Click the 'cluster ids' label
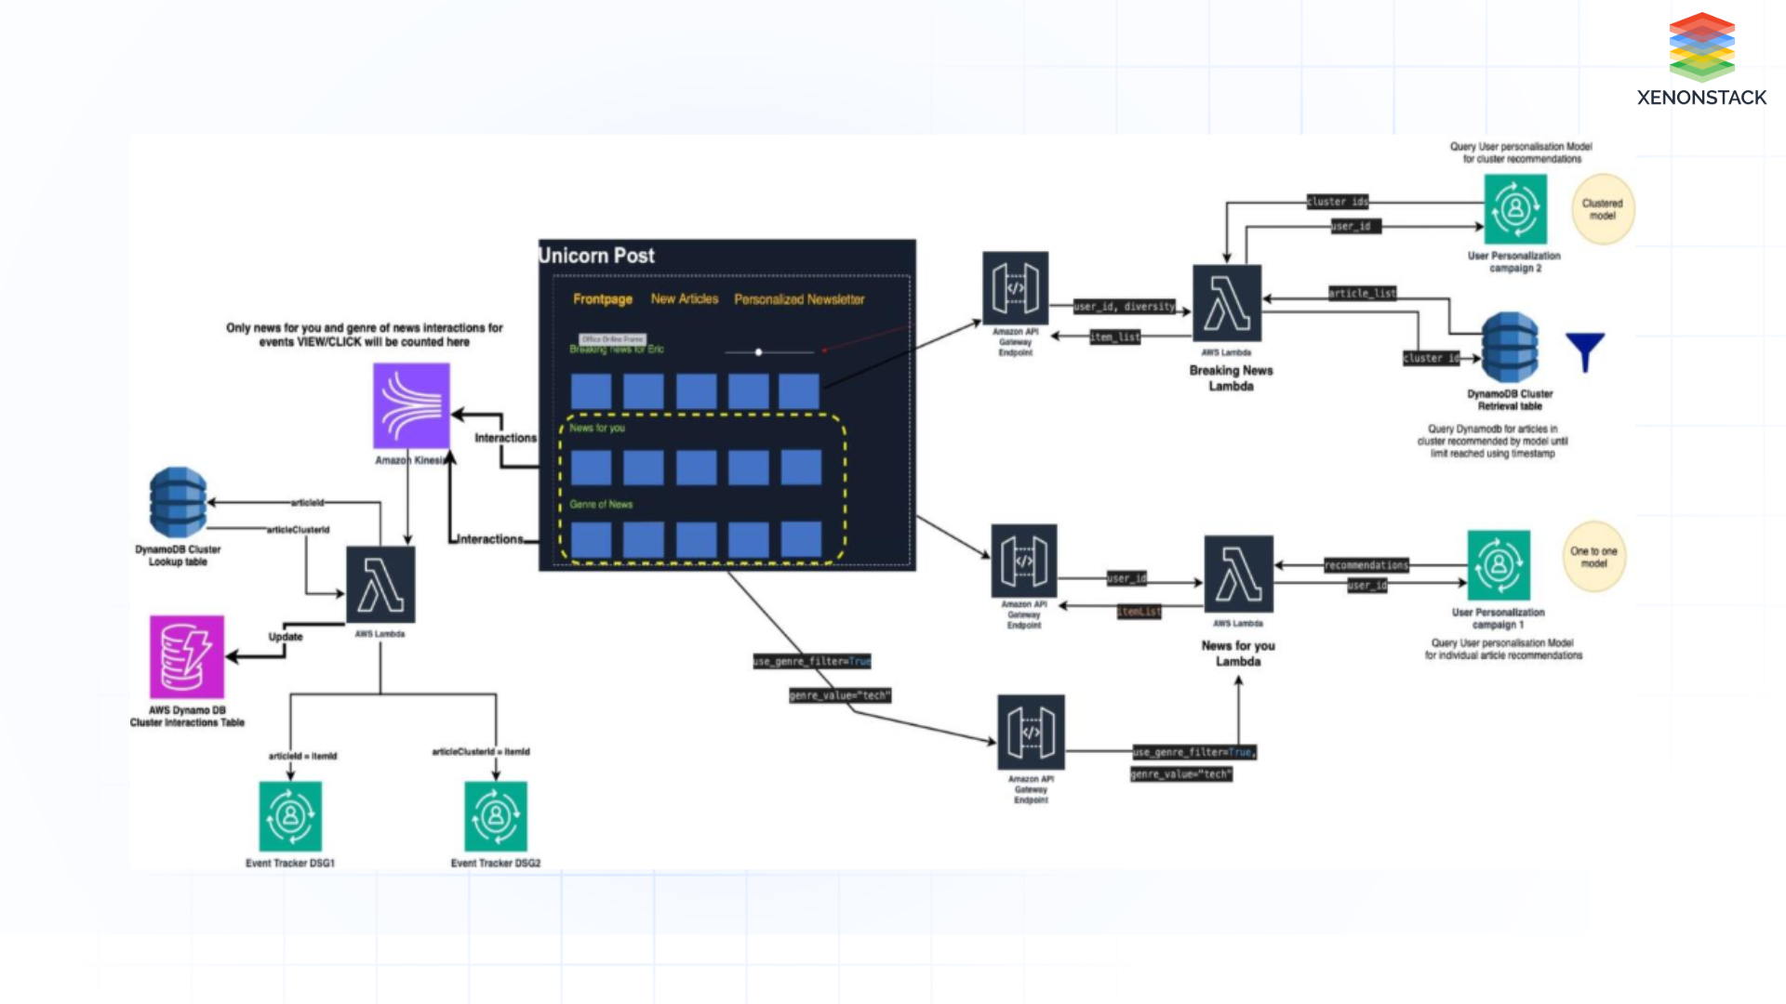 point(1338,202)
